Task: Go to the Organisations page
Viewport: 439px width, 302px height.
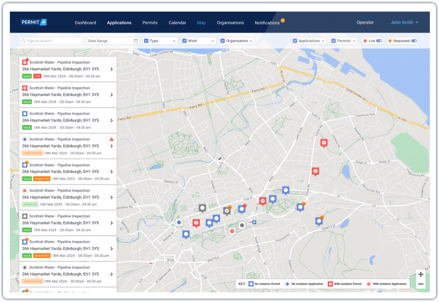Action: pyautogui.click(x=230, y=23)
